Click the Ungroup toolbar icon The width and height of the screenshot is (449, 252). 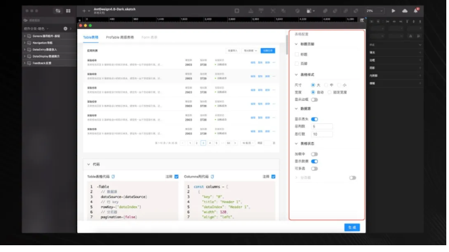click(x=283, y=11)
